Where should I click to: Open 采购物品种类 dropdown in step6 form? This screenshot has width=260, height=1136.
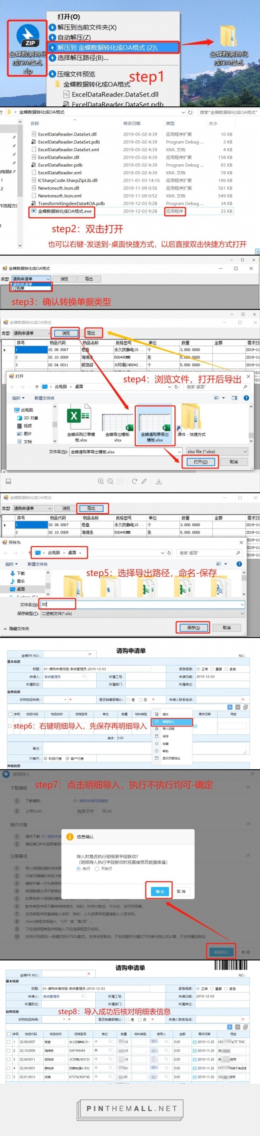[x=55, y=699]
